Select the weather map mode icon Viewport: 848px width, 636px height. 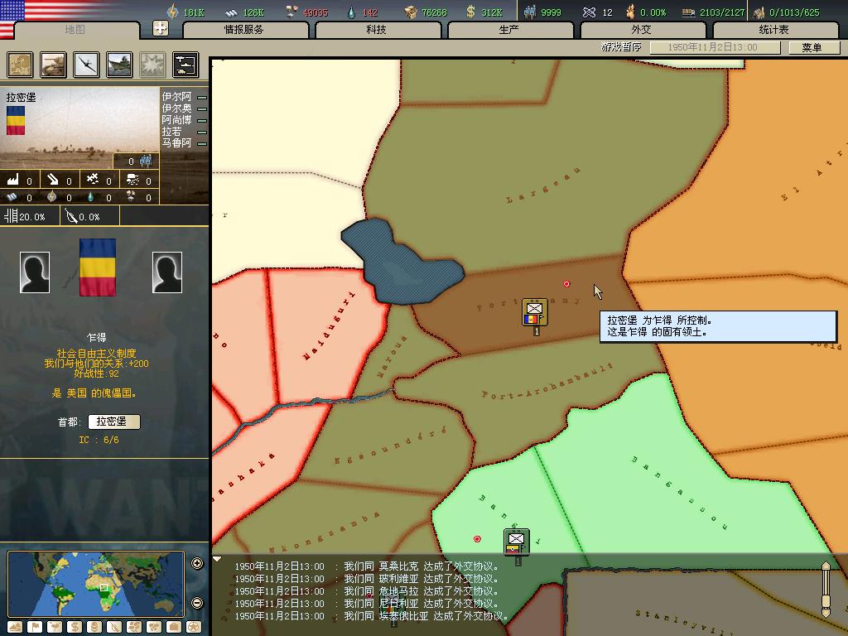click(x=55, y=627)
